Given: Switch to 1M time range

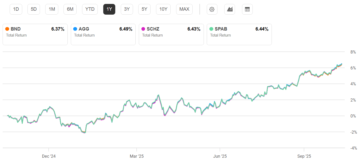Looking at the screenshot, I should (52, 9).
